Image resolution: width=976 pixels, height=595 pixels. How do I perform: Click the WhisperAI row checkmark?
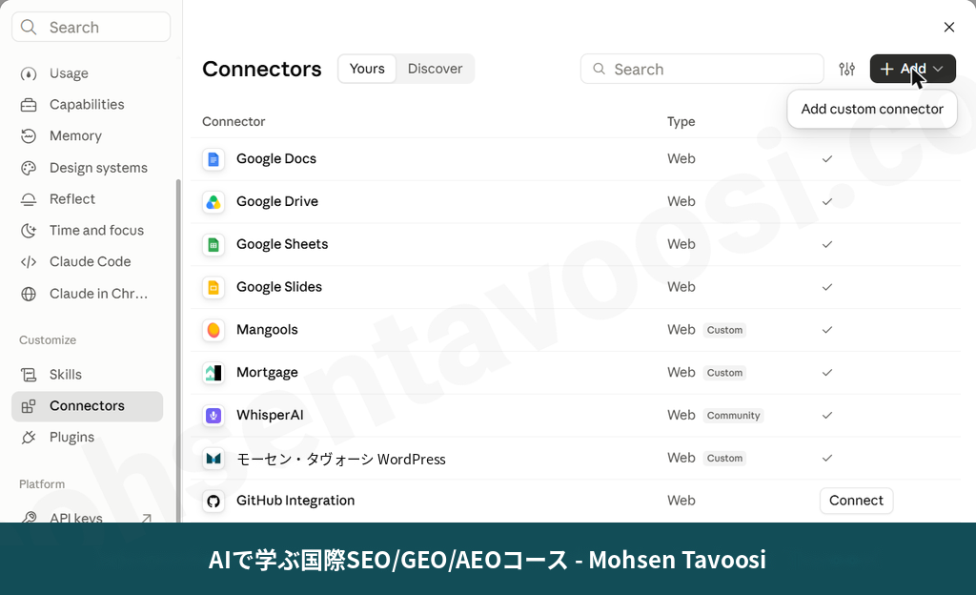[827, 415]
